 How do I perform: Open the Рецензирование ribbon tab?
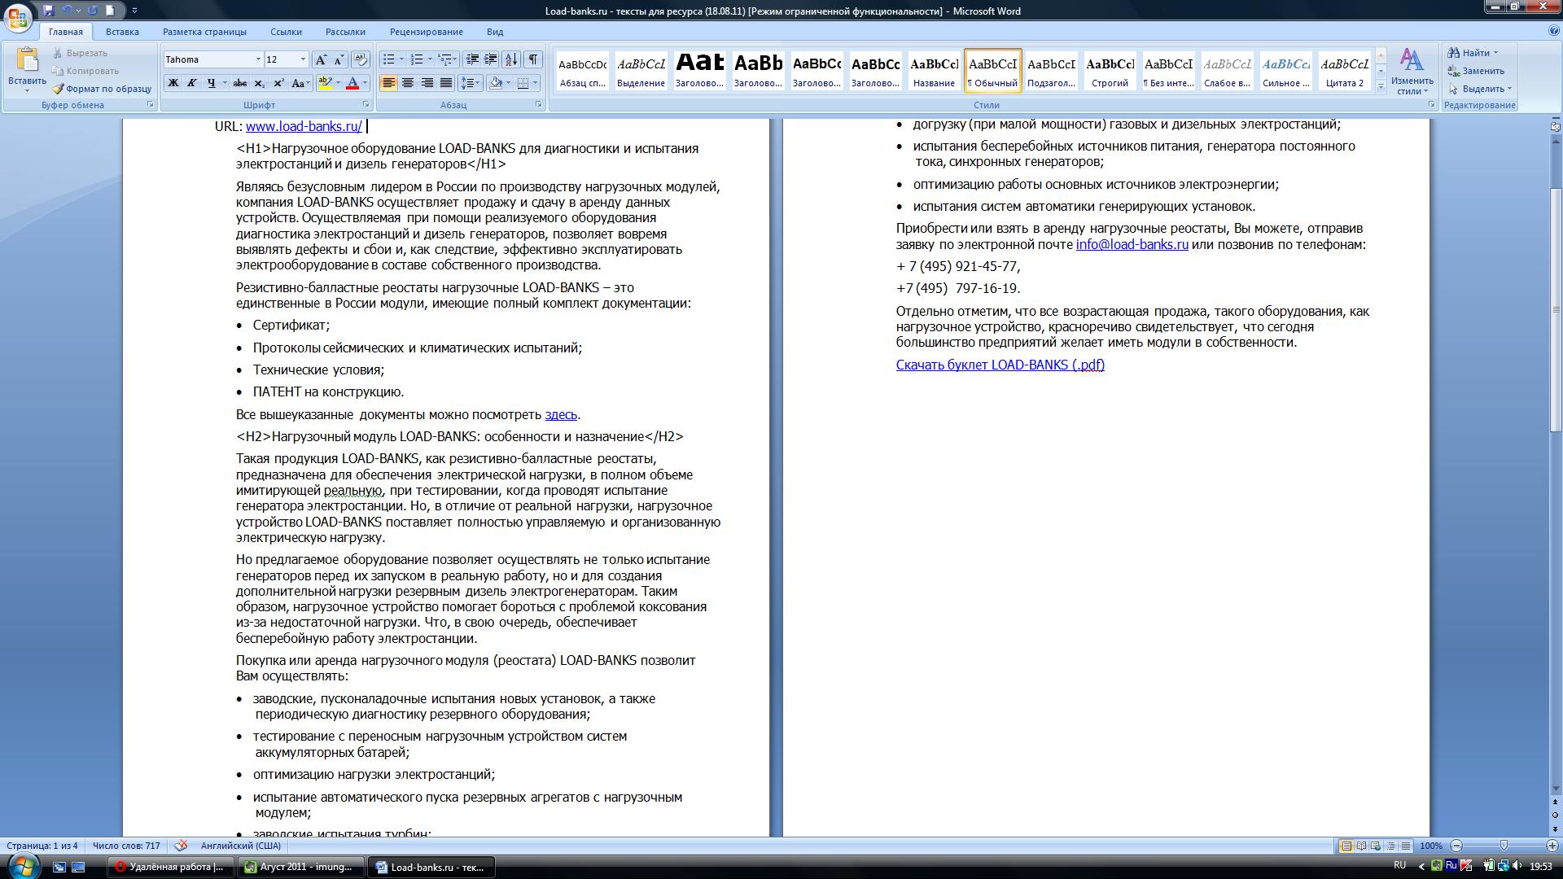pyautogui.click(x=426, y=32)
